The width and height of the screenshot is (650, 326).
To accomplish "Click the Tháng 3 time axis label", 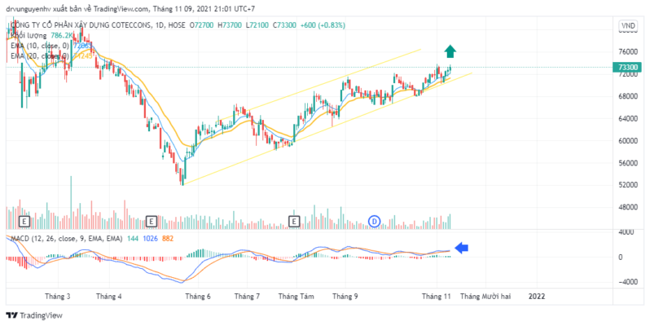I will 58,297.
